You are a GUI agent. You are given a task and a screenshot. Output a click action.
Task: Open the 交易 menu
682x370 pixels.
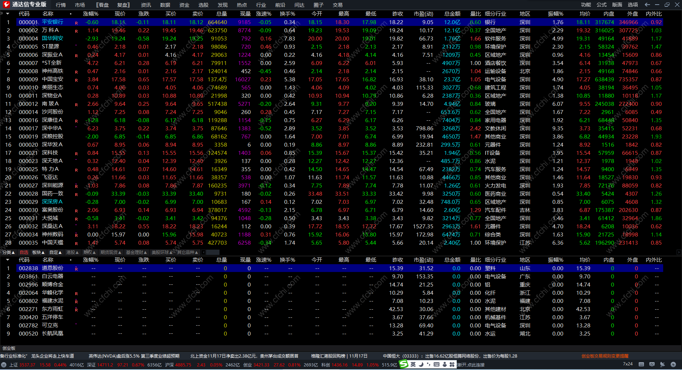click(338, 5)
